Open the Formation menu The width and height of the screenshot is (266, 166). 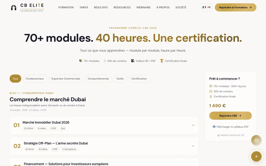point(66,7)
